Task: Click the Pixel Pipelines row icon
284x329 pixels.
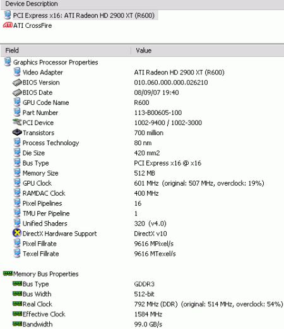Action: 17,203
